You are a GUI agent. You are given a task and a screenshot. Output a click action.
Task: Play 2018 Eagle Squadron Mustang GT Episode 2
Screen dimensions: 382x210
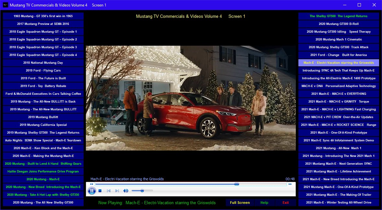(x=43, y=39)
